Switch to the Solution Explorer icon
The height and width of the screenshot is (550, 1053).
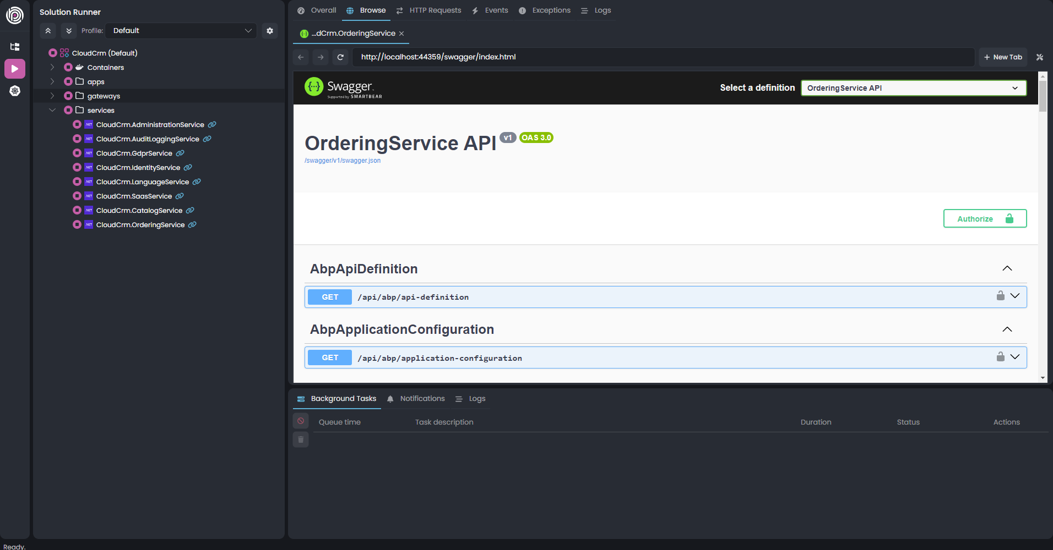(15, 46)
